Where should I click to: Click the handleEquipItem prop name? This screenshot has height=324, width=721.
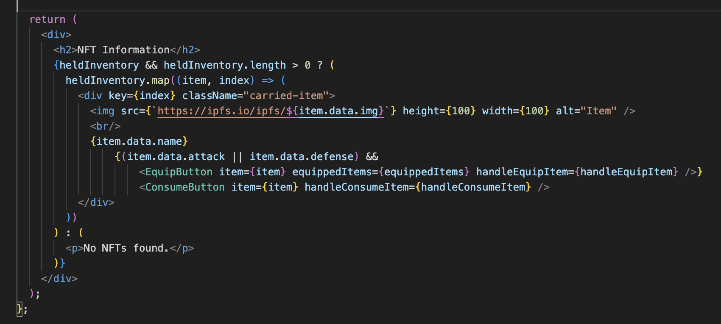(522, 172)
